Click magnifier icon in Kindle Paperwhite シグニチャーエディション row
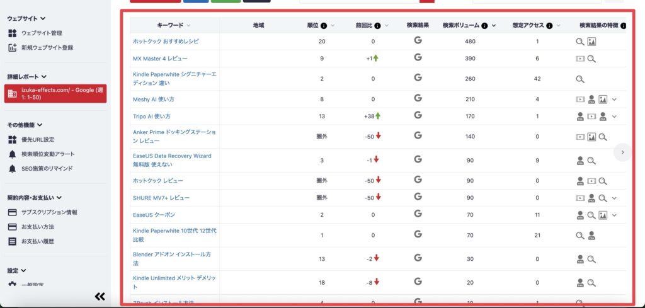The height and width of the screenshot is (308, 645). click(x=580, y=79)
